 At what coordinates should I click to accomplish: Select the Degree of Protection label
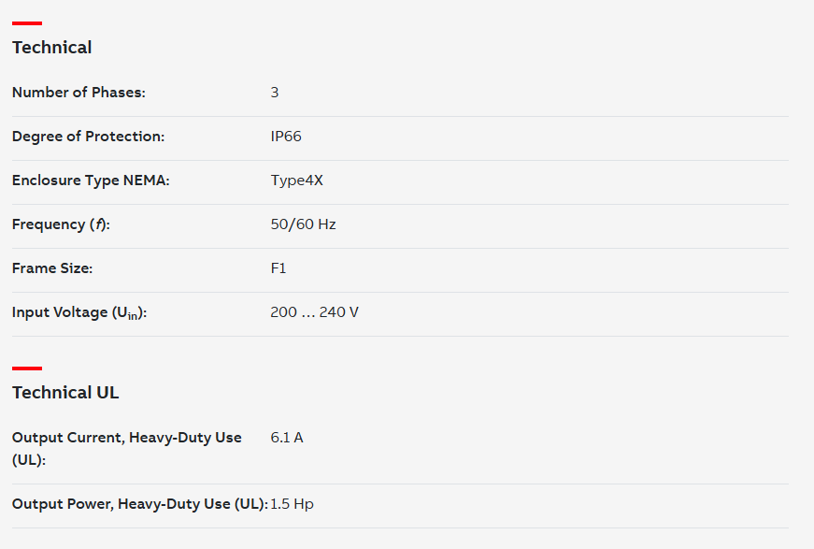[x=88, y=137]
